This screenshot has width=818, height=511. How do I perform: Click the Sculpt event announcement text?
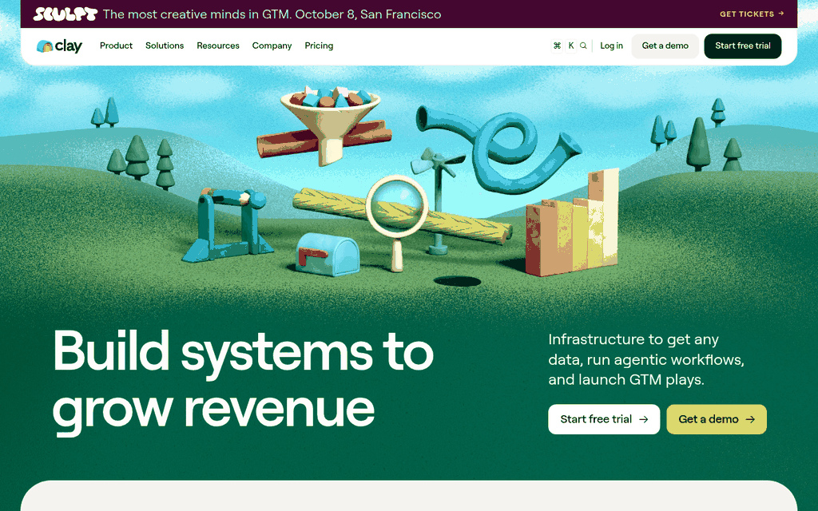pyautogui.click(x=272, y=14)
